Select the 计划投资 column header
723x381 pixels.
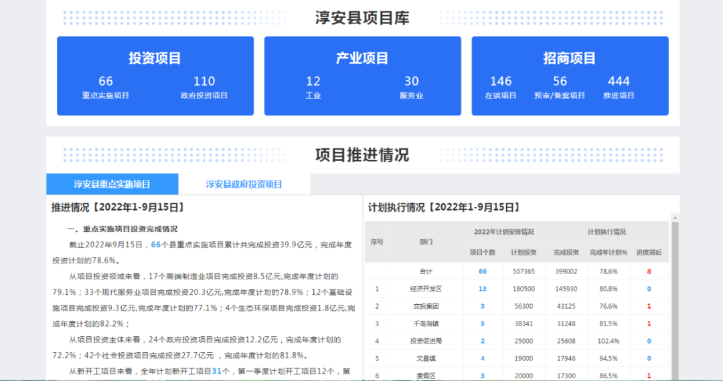524,253
